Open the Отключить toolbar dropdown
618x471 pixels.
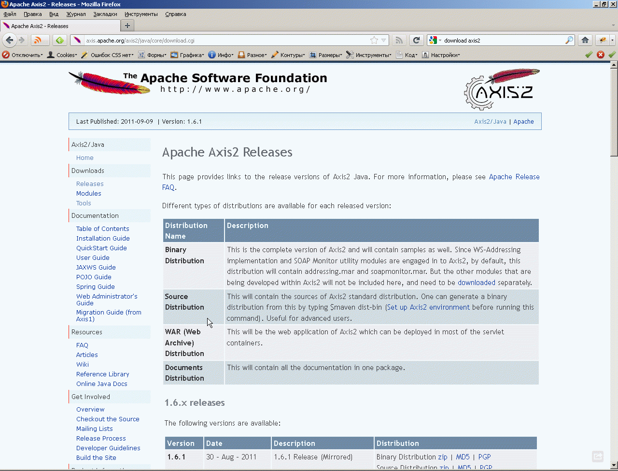point(23,55)
